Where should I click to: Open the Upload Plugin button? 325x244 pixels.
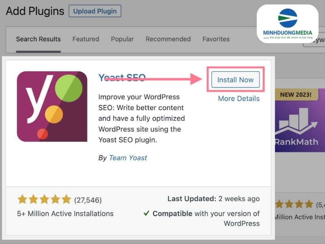click(95, 11)
